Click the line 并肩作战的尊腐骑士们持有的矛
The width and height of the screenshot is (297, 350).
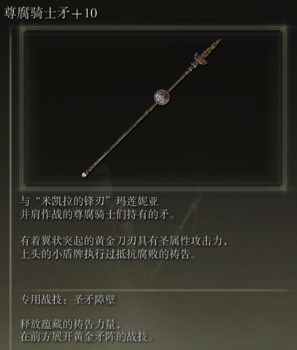click(97, 215)
